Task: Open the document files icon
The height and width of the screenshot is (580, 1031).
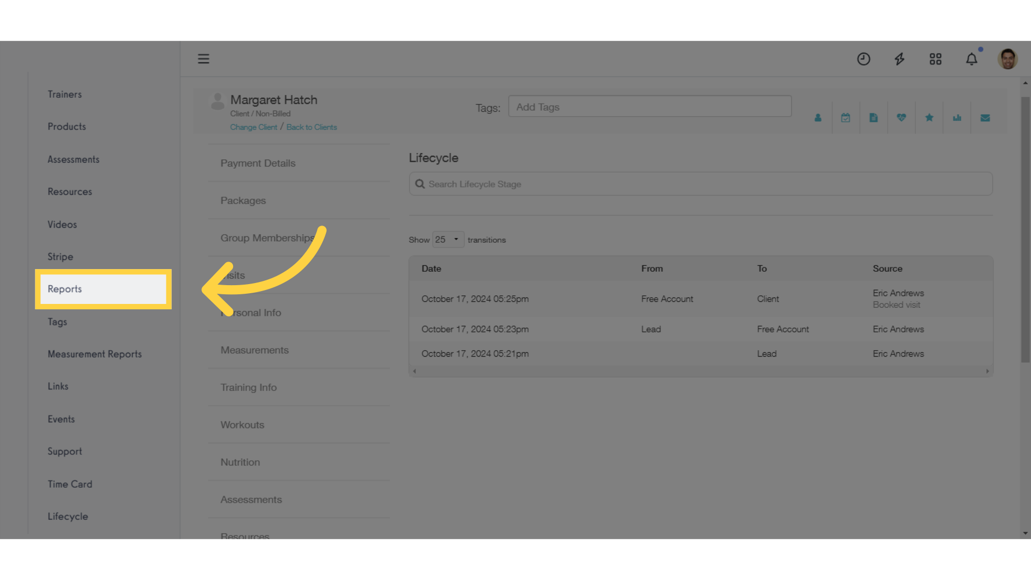Action: click(x=873, y=118)
